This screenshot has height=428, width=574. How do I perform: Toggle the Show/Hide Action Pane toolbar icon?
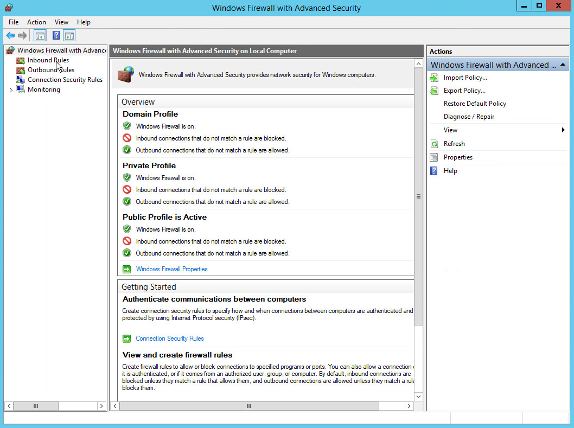coord(69,36)
